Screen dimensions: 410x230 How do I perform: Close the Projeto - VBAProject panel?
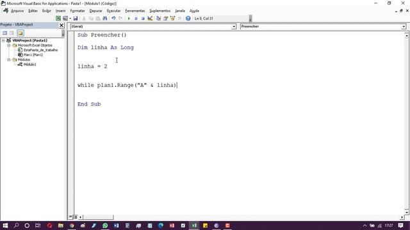pos(61,25)
